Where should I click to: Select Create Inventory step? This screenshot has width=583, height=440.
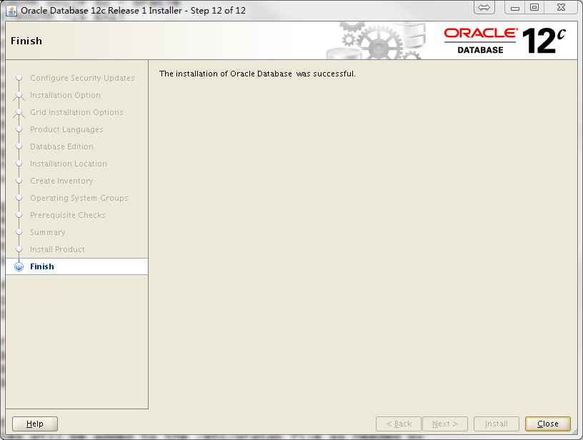point(61,181)
